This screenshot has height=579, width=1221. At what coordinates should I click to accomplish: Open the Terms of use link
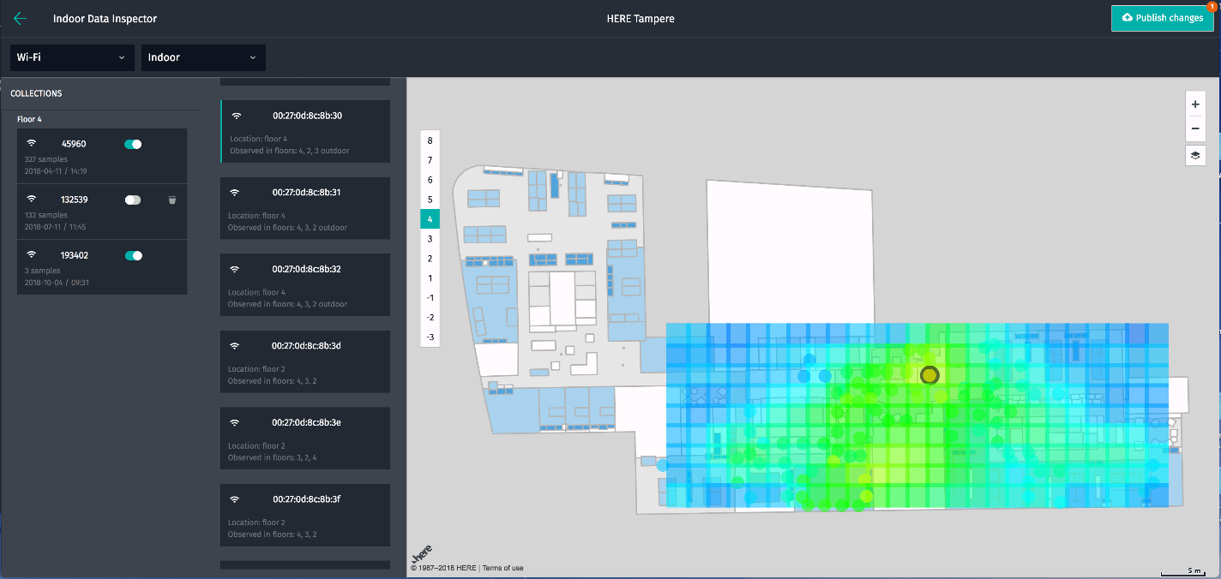(x=502, y=568)
